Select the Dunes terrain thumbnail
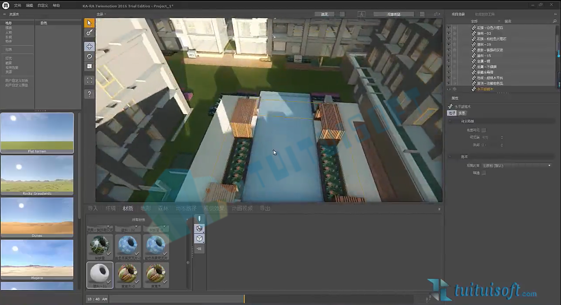The height and width of the screenshot is (305, 561). pos(37,217)
